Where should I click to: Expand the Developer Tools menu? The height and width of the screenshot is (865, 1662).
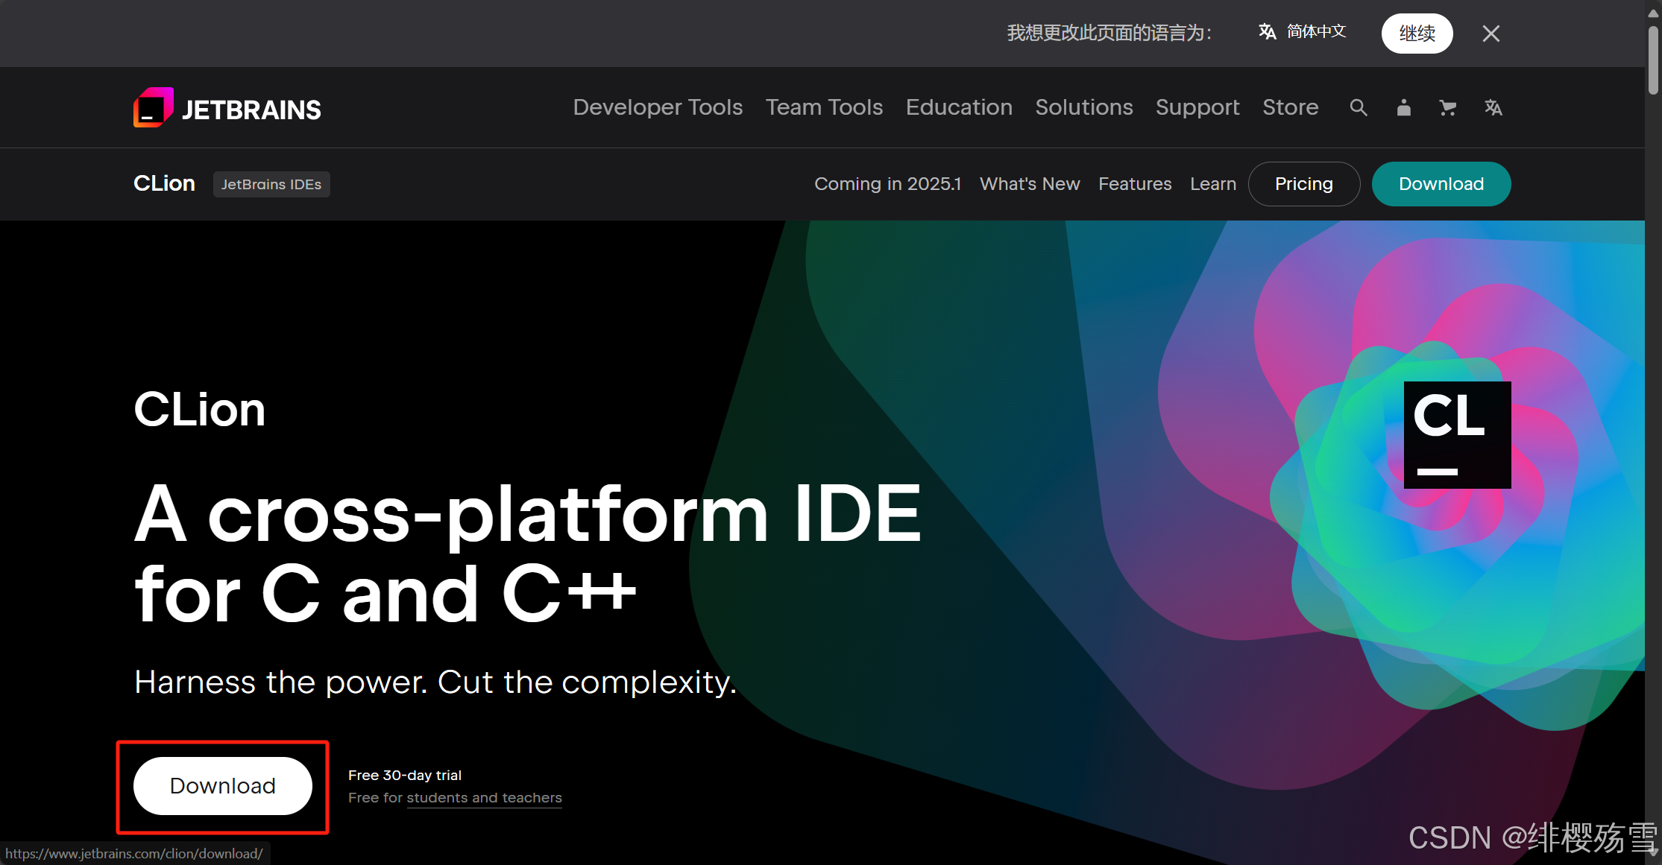[658, 107]
